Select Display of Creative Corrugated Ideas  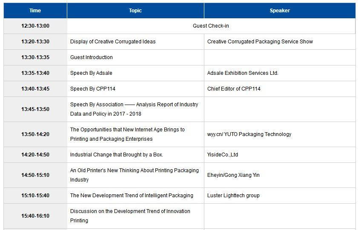[x=113, y=42]
